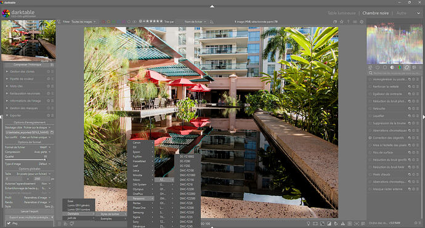
Task: Select the FZ model-group entry
Action: point(164,180)
